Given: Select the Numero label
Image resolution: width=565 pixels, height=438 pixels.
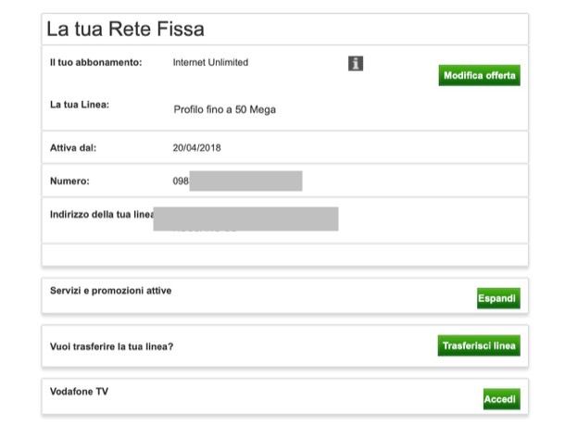Looking at the screenshot, I should click(x=69, y=181).
